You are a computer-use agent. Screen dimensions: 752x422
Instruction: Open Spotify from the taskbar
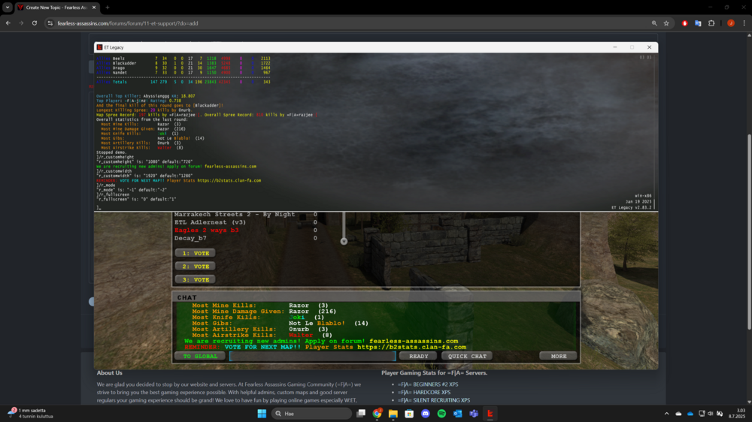pyautogui.click(x=441, y=414)
